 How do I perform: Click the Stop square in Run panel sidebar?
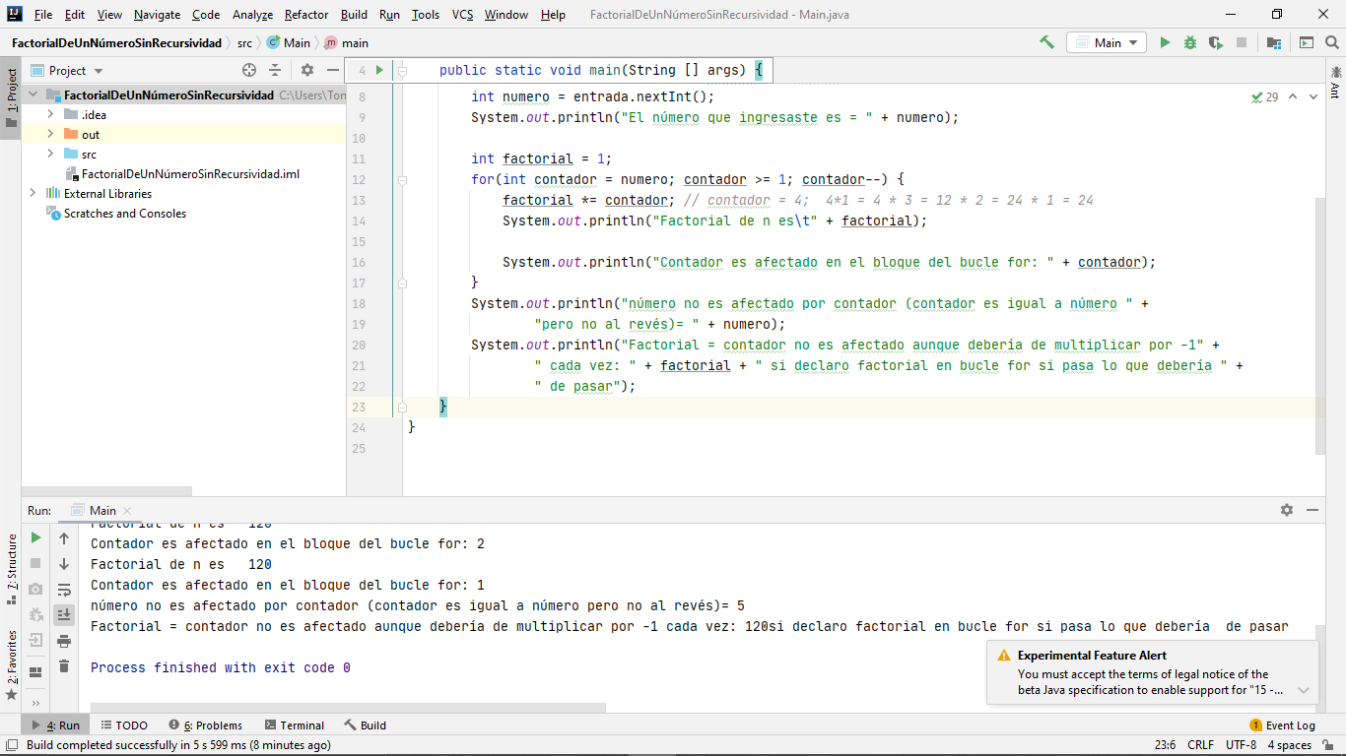click(35, 563)
